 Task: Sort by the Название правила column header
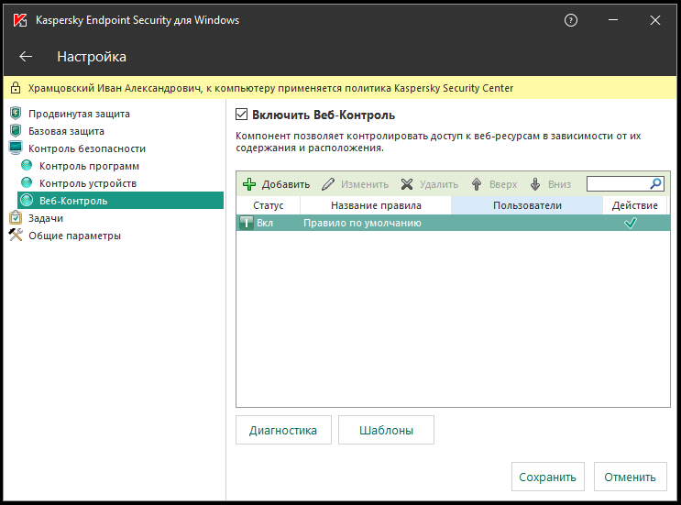[x=376, y=206]
